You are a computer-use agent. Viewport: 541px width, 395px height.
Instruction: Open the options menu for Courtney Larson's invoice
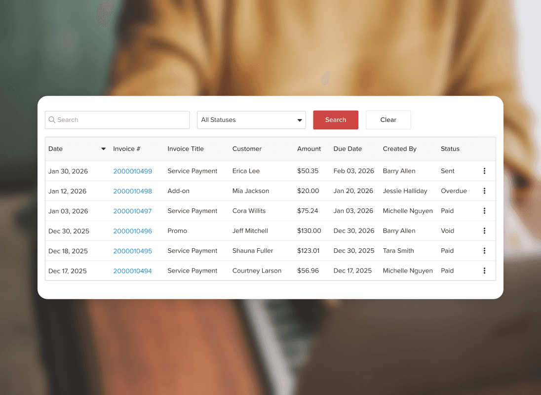(484, 271)
